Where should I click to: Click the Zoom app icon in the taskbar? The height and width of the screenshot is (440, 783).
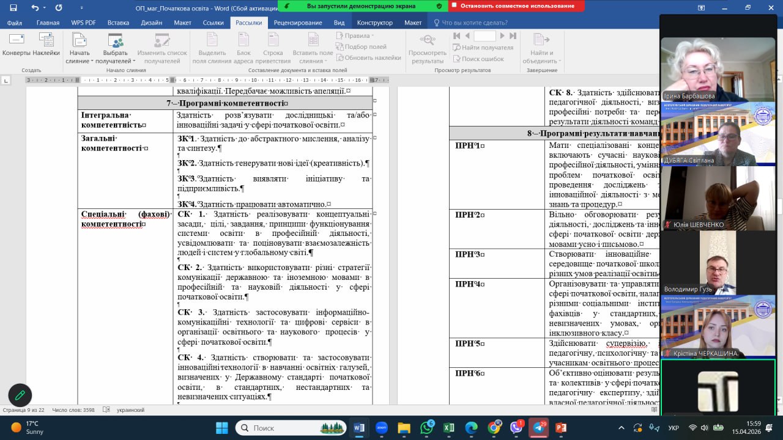381,428
